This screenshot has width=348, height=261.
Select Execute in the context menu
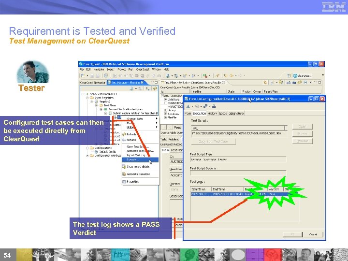tap(140, 160)
